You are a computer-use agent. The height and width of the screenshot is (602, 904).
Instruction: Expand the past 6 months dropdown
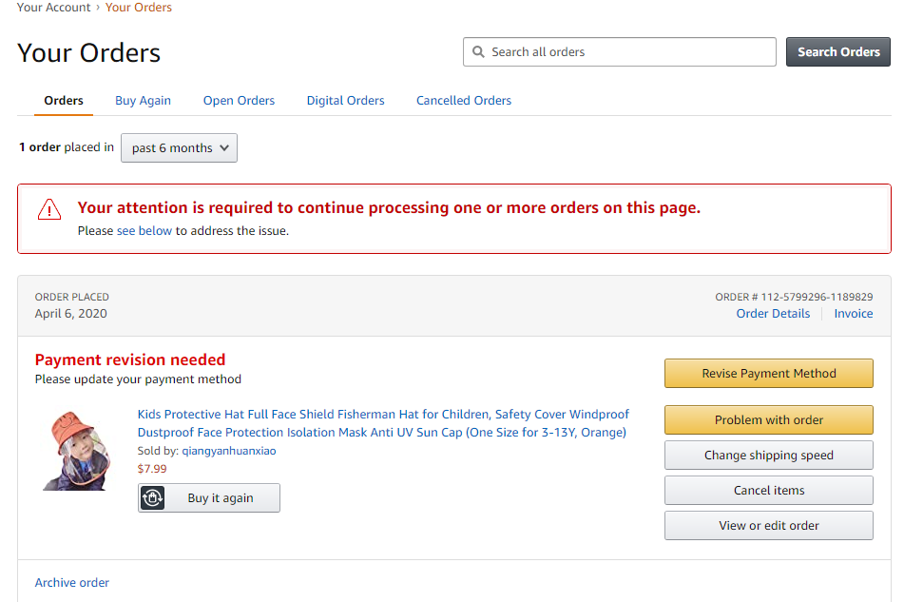179,147
